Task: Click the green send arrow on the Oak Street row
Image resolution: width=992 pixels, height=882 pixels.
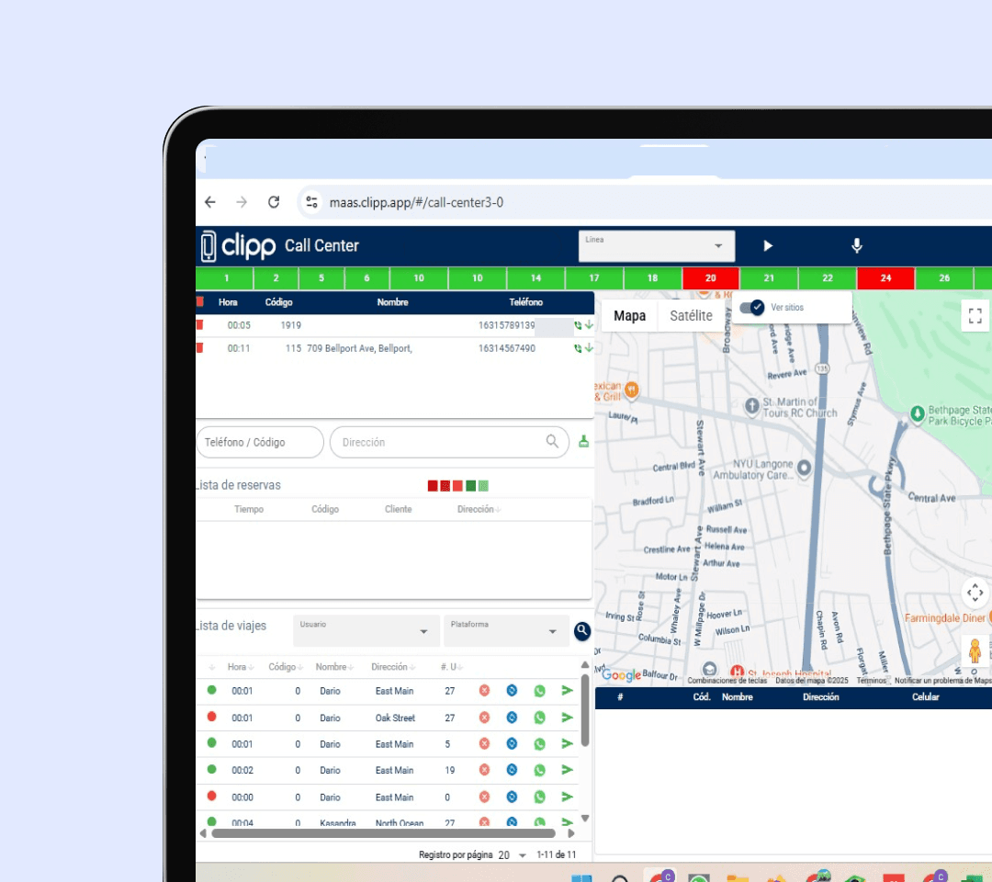Action: pos(568,718)
